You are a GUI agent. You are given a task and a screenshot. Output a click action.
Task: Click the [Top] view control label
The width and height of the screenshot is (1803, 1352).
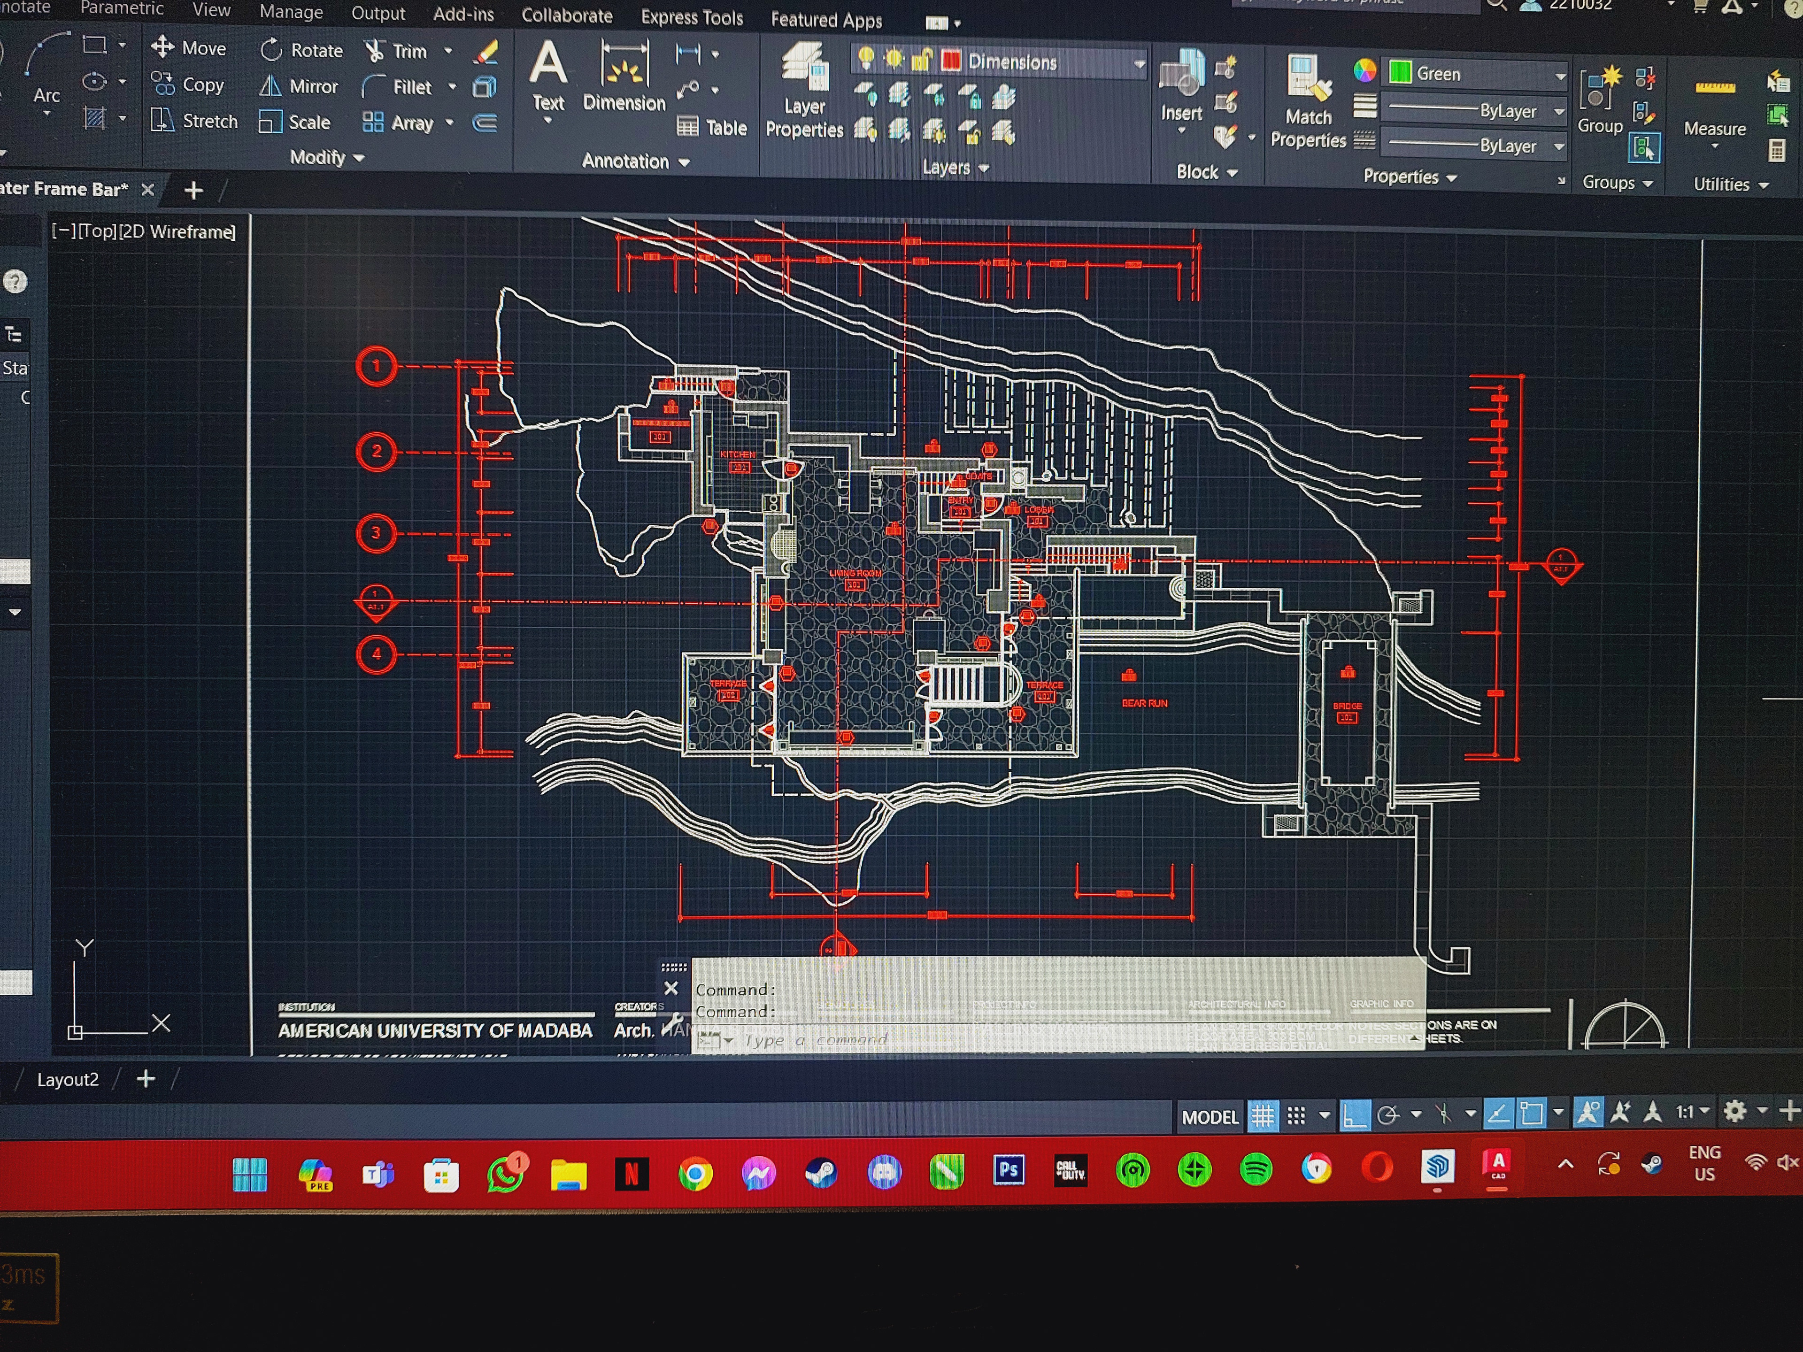[x=97, y=230]
